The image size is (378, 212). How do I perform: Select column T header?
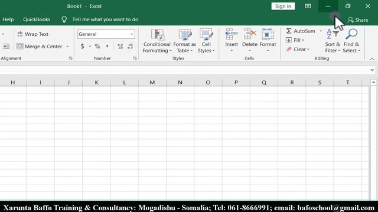pyautogui.click(x=348, y=82)
